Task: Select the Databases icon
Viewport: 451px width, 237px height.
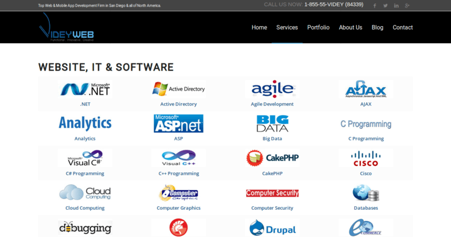Action: click(366, 193)
